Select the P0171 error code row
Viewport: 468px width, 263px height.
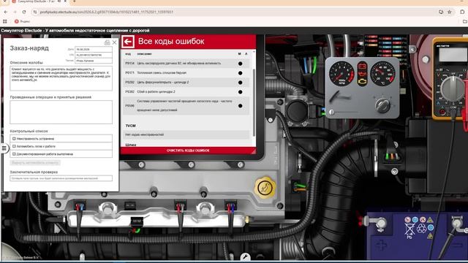pyautogui.click(x=186, y=73)
